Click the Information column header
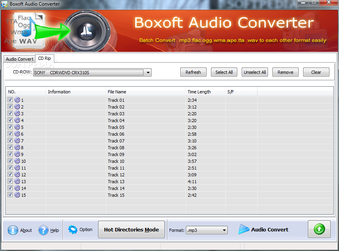Viewport: 339px width, 251px height. coord(75,92)
